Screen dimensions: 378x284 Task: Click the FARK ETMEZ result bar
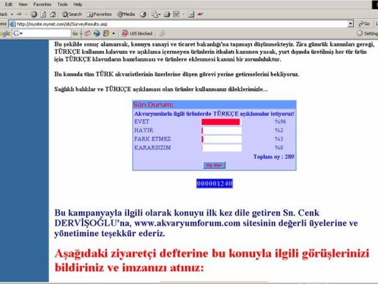coord(222,139)
